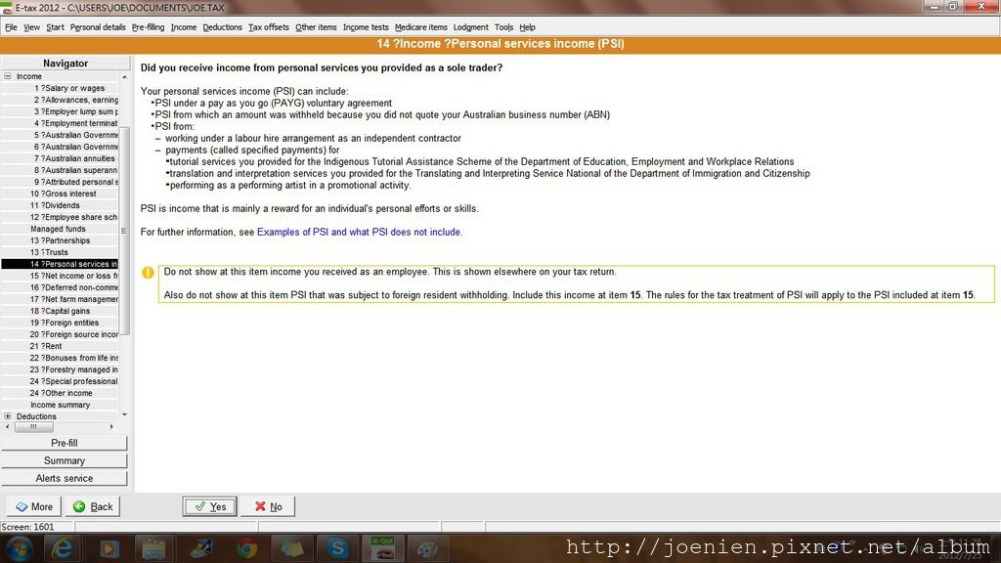1001x563 pixels.
Task: Select Income summary in the Navigator
Action: point(60,405)
